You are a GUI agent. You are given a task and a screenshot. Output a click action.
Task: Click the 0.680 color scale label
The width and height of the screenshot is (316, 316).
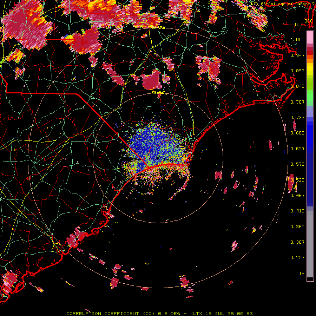click(x=297, y=133)
